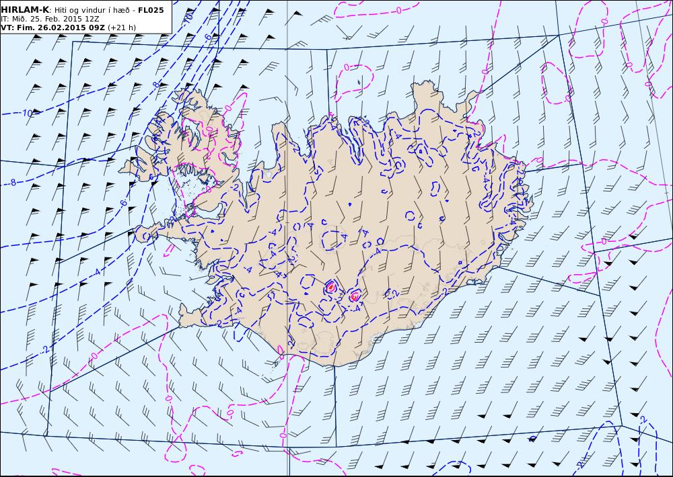Click the HIRLAM-K model title
The image size is (673, 477).
(25, 10)
